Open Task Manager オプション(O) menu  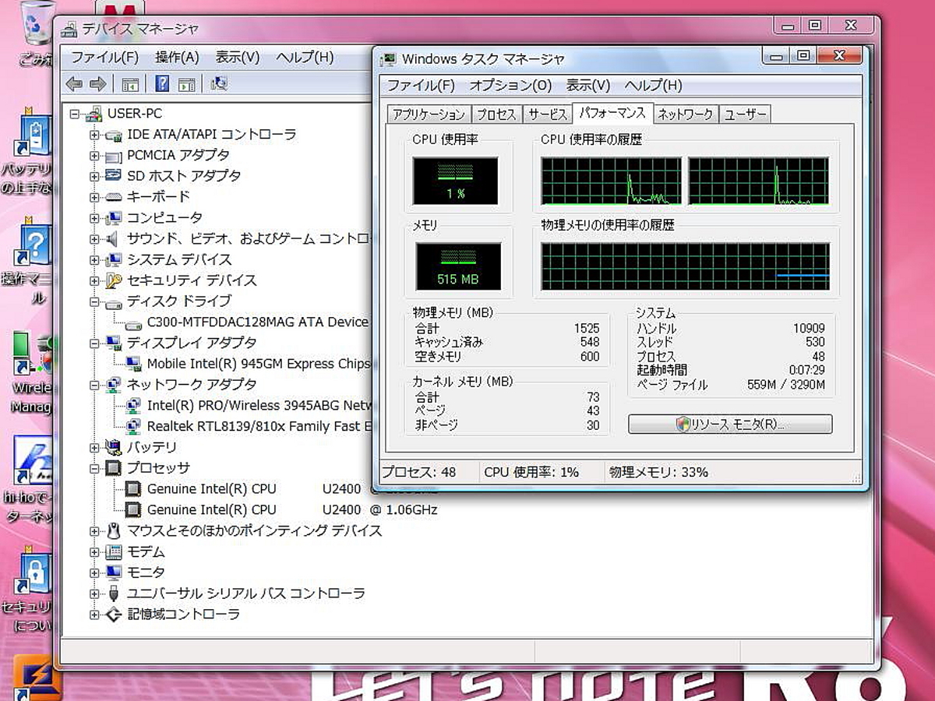tap(510, 86)
